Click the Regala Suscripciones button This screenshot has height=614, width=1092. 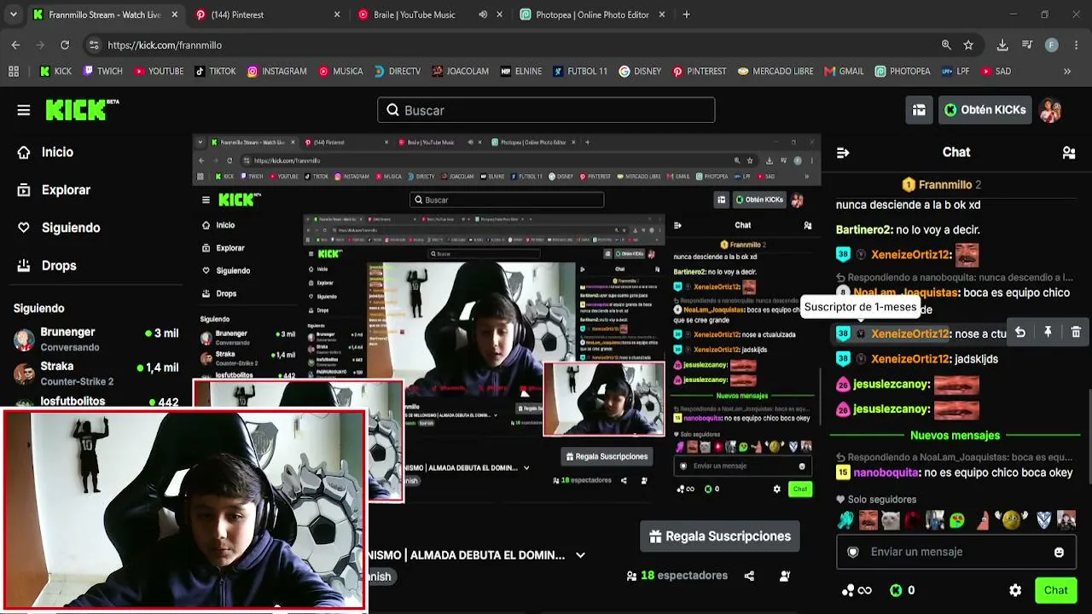(x=720, y=536)
